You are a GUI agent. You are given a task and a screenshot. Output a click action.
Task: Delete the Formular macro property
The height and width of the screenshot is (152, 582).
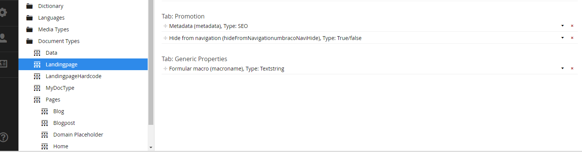572,68
